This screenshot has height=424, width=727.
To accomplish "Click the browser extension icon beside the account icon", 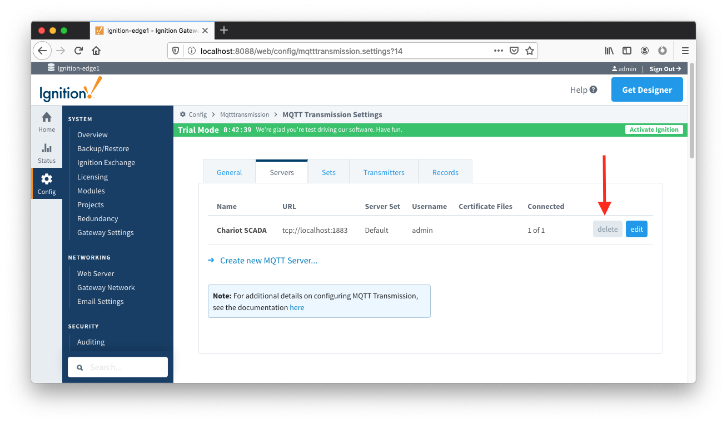I will [x=663, y=51].
